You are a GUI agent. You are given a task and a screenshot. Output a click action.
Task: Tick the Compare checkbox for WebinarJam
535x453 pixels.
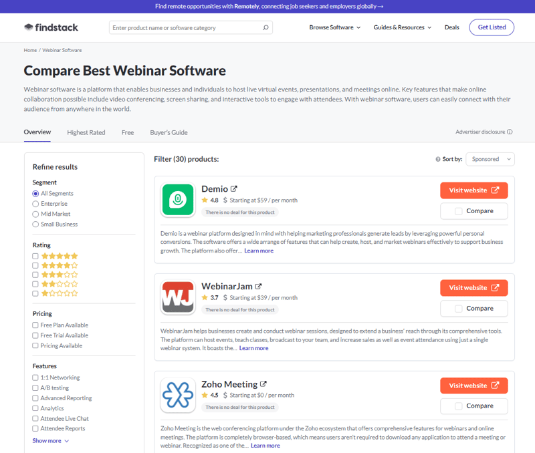click(x=459, y=309)
